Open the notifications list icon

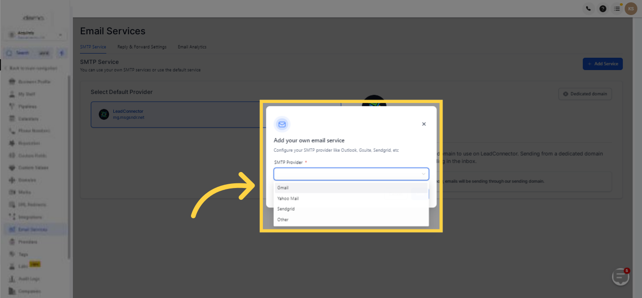point(617,8)
